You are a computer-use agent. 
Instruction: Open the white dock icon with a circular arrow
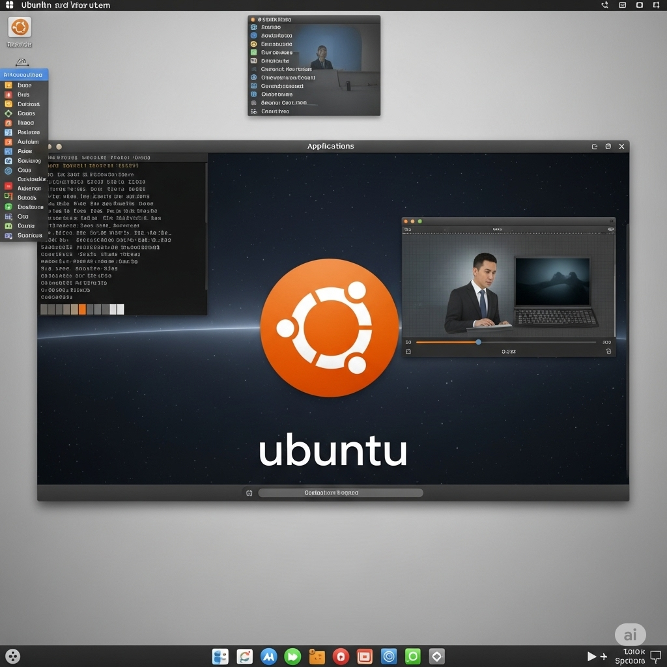coord(245,657)
